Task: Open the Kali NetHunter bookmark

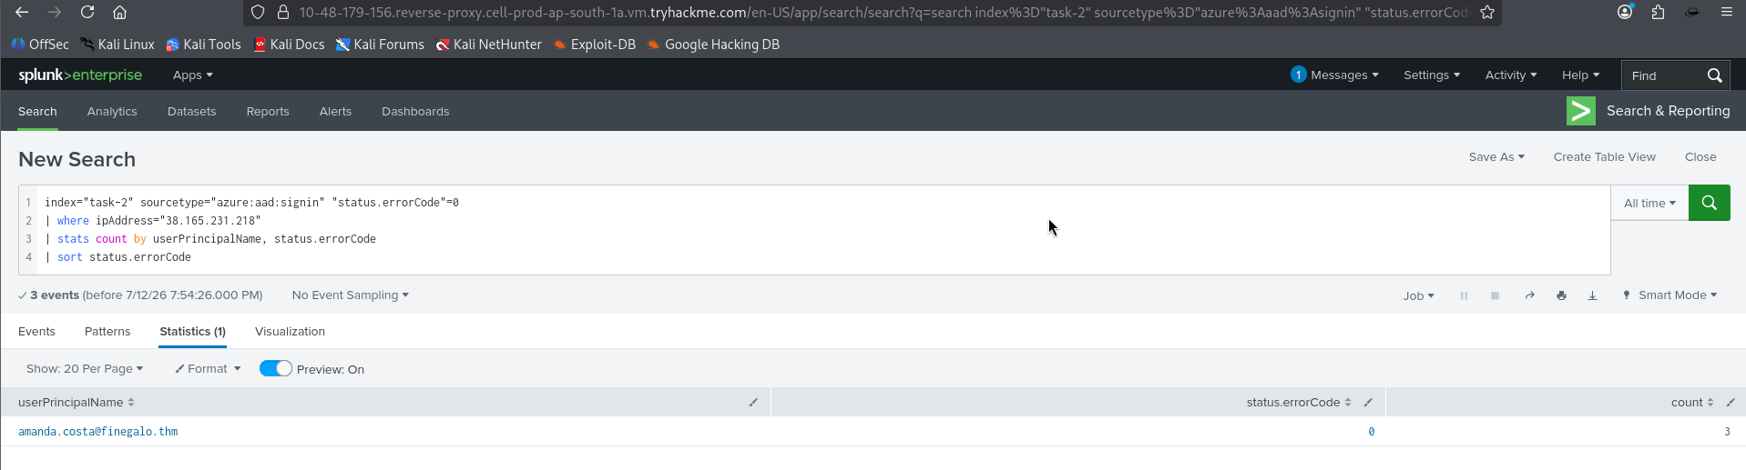Action: point(488,44)
